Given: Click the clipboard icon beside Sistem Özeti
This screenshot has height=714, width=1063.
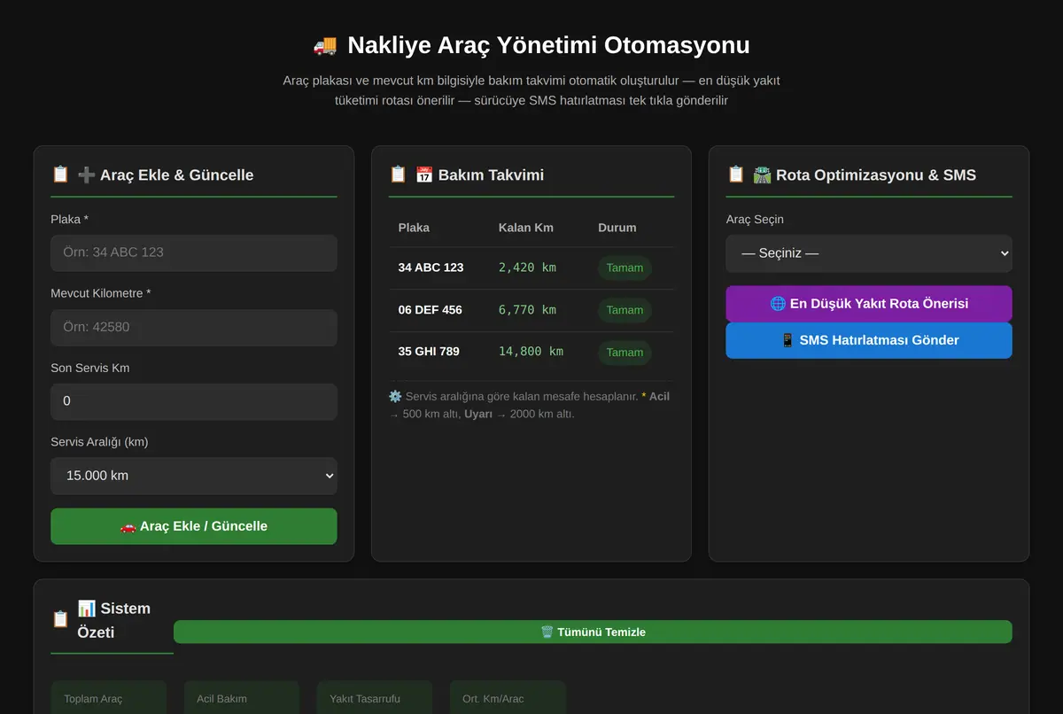Looking at the screenshot, I should 60,619.
